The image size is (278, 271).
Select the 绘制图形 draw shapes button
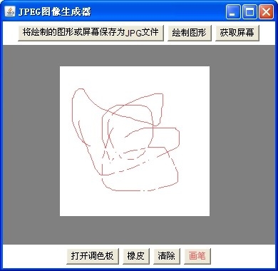point(190,33)
